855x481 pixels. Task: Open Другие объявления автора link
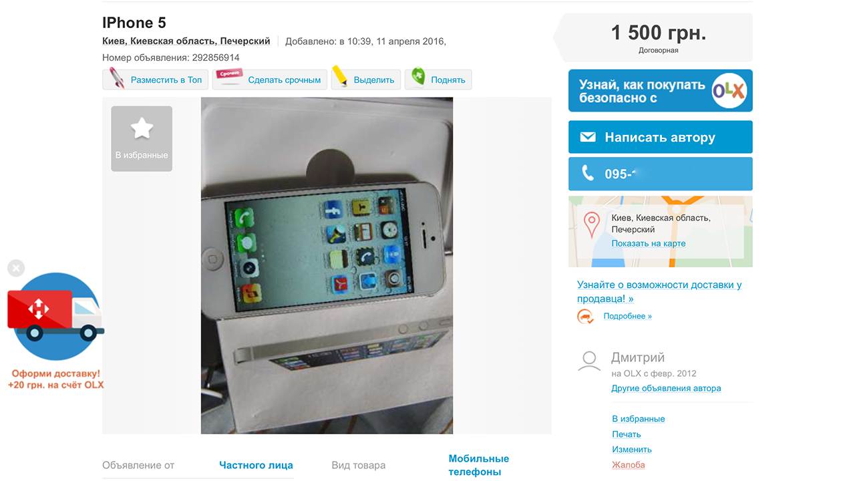(666, 388)
